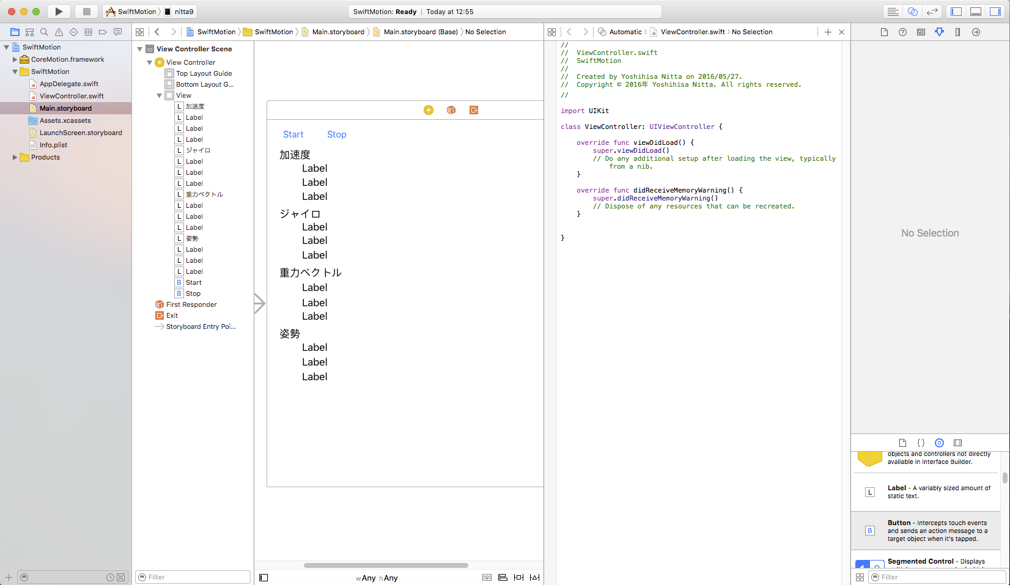Click the Stop build button in toolbar
Image resolution: width=1010 pixels, height=585 pixels.
click(86, 12)
